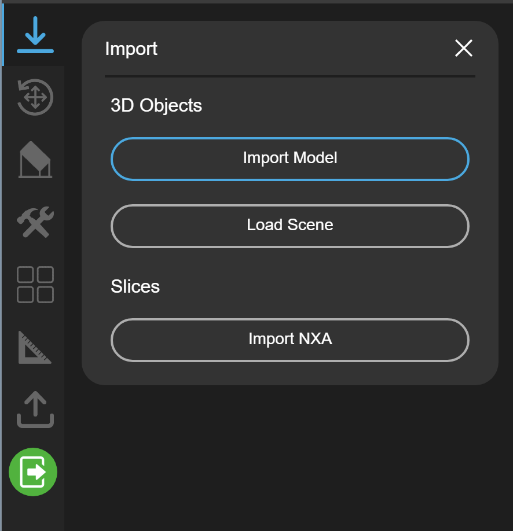Open the hammer and wrench Repair tools
Image resolution: width=513 pixels, height=531 pixels.
coord(35,222)
